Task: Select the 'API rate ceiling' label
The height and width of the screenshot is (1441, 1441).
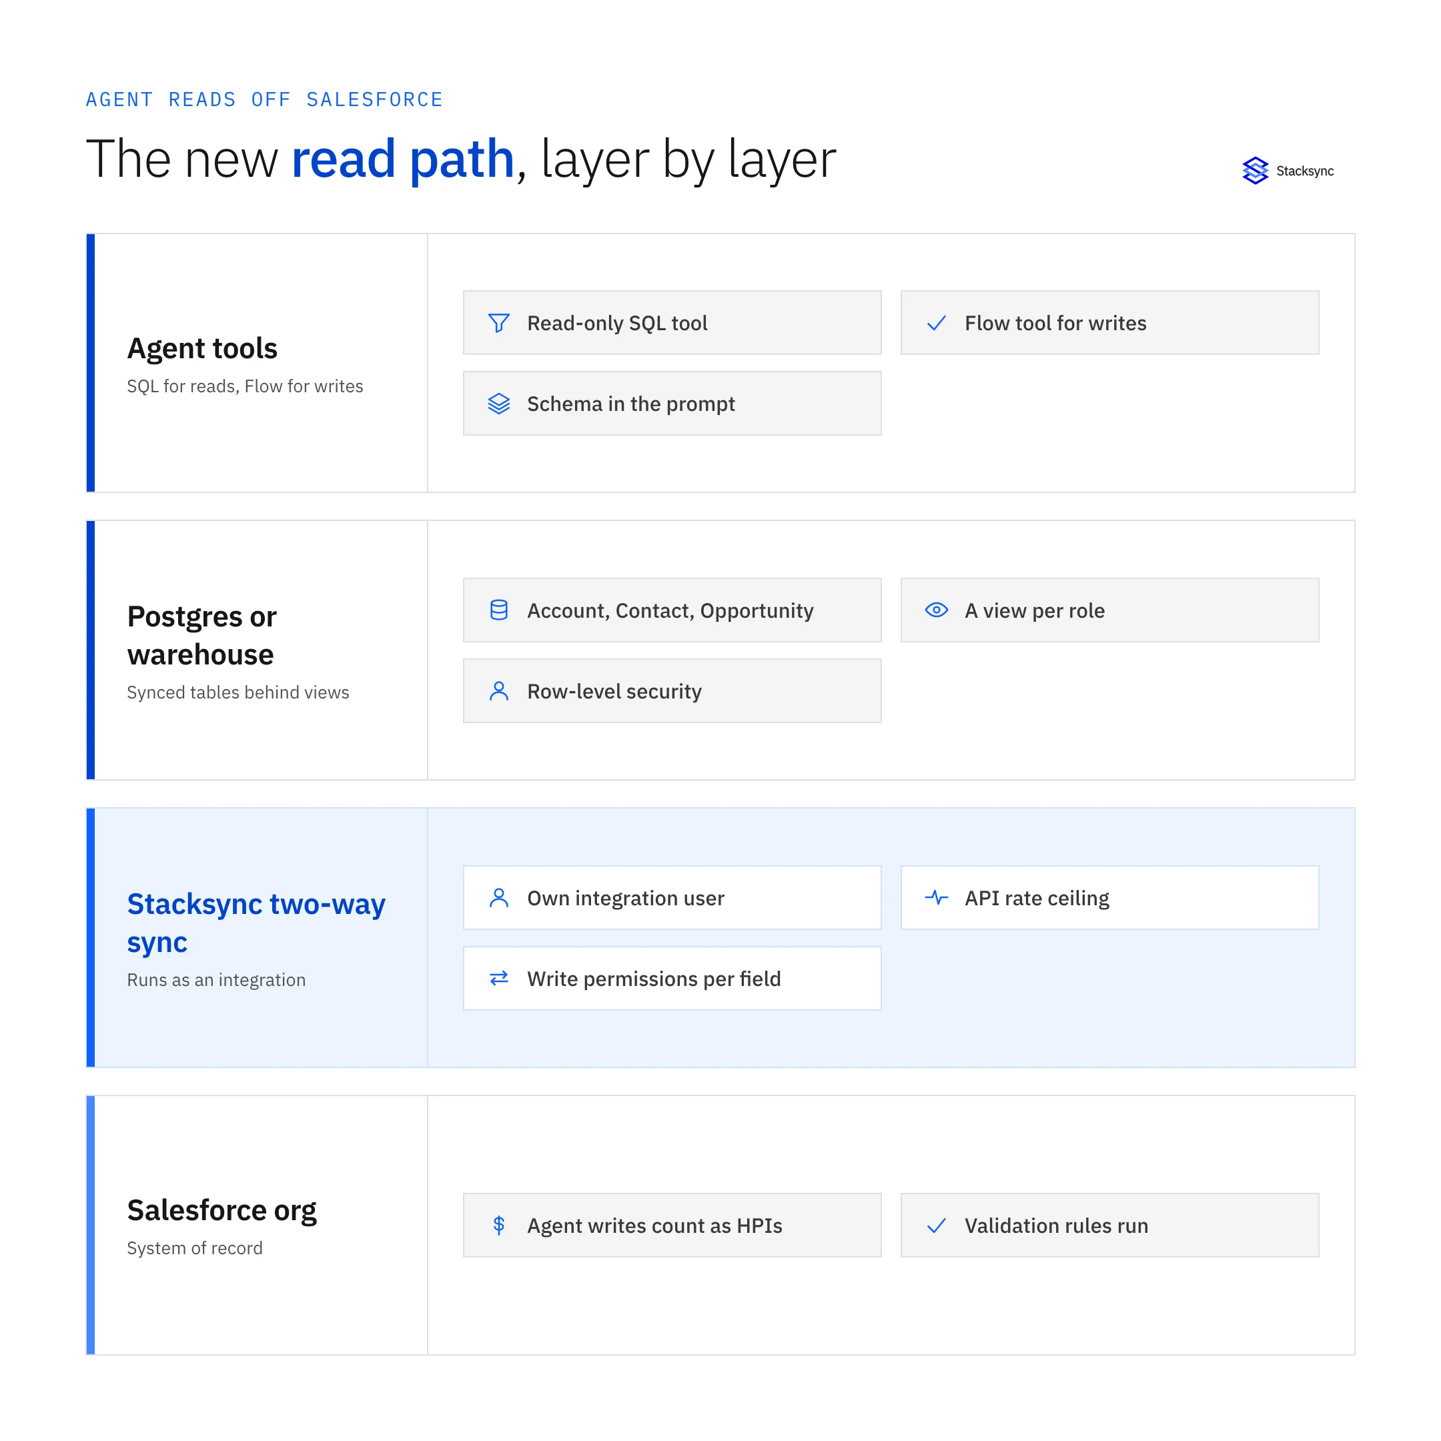Action: [1037, 898]
